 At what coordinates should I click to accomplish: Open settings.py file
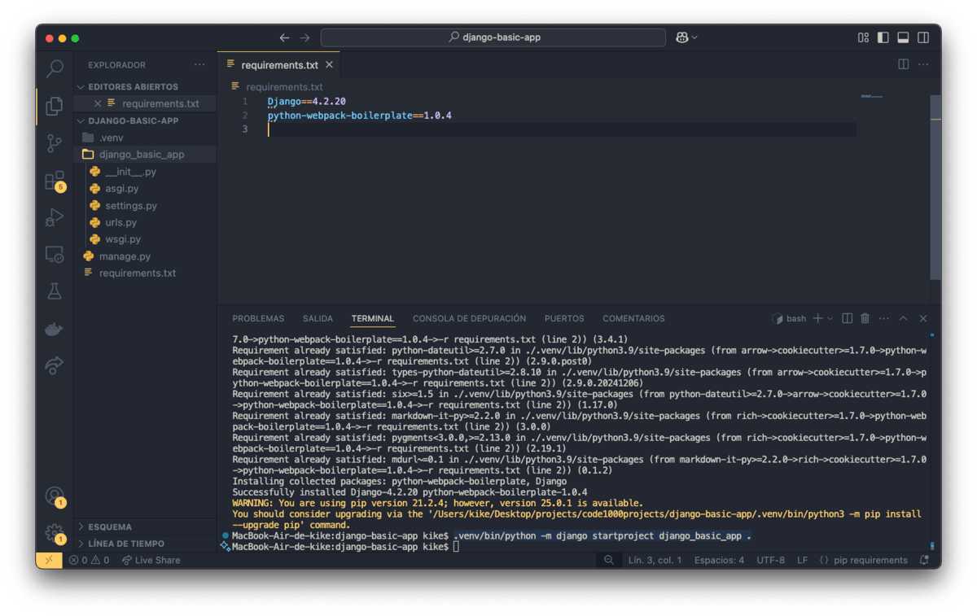(x=145, y=206)
